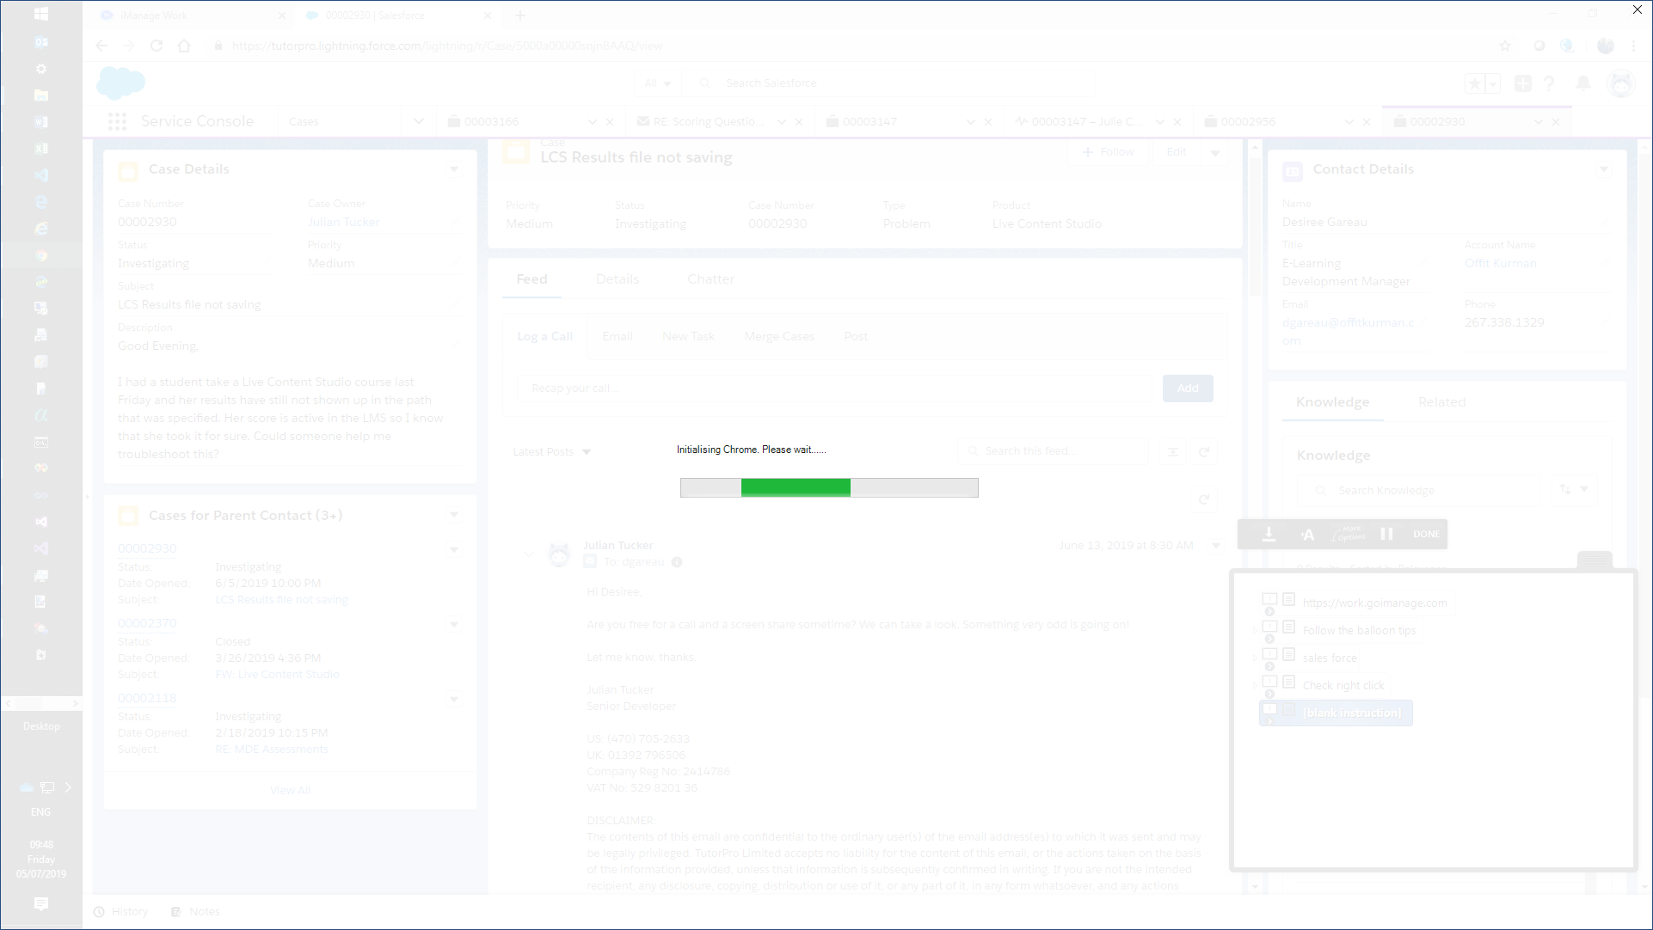Open the Case Details panel dropdown

click(453, 169)
